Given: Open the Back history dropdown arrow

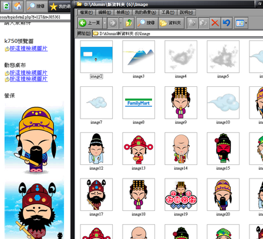Looking at the screenshot, I should [104, 23].
